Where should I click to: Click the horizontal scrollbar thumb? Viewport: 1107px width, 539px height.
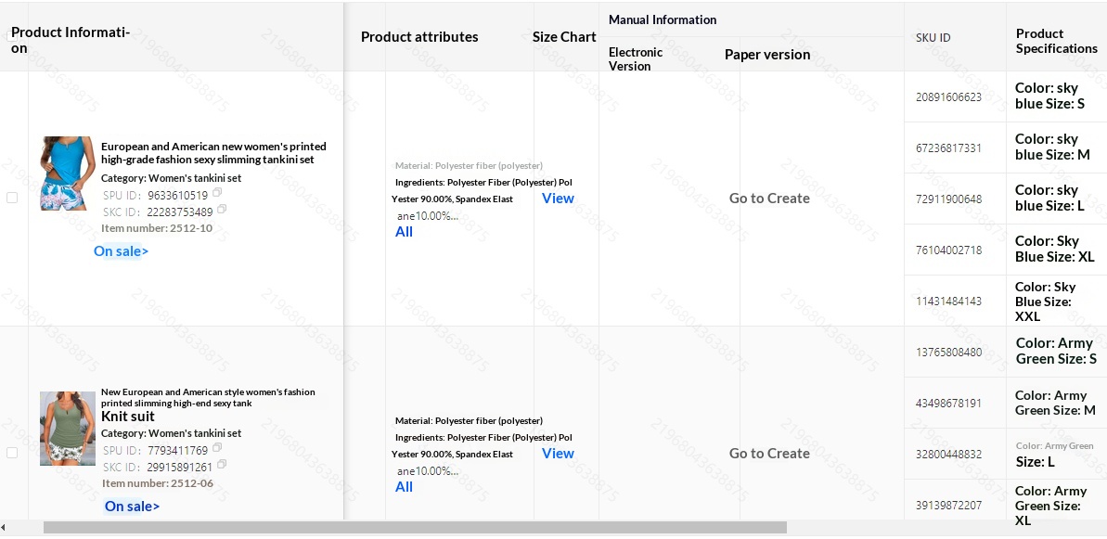pos(415,528)
